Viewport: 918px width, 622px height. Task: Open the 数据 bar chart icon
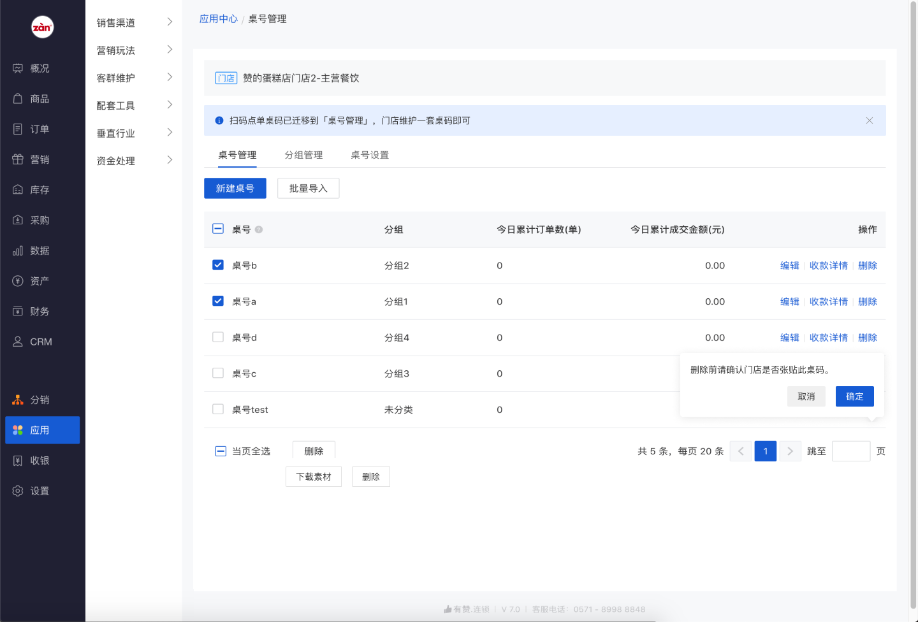(18, 250)
